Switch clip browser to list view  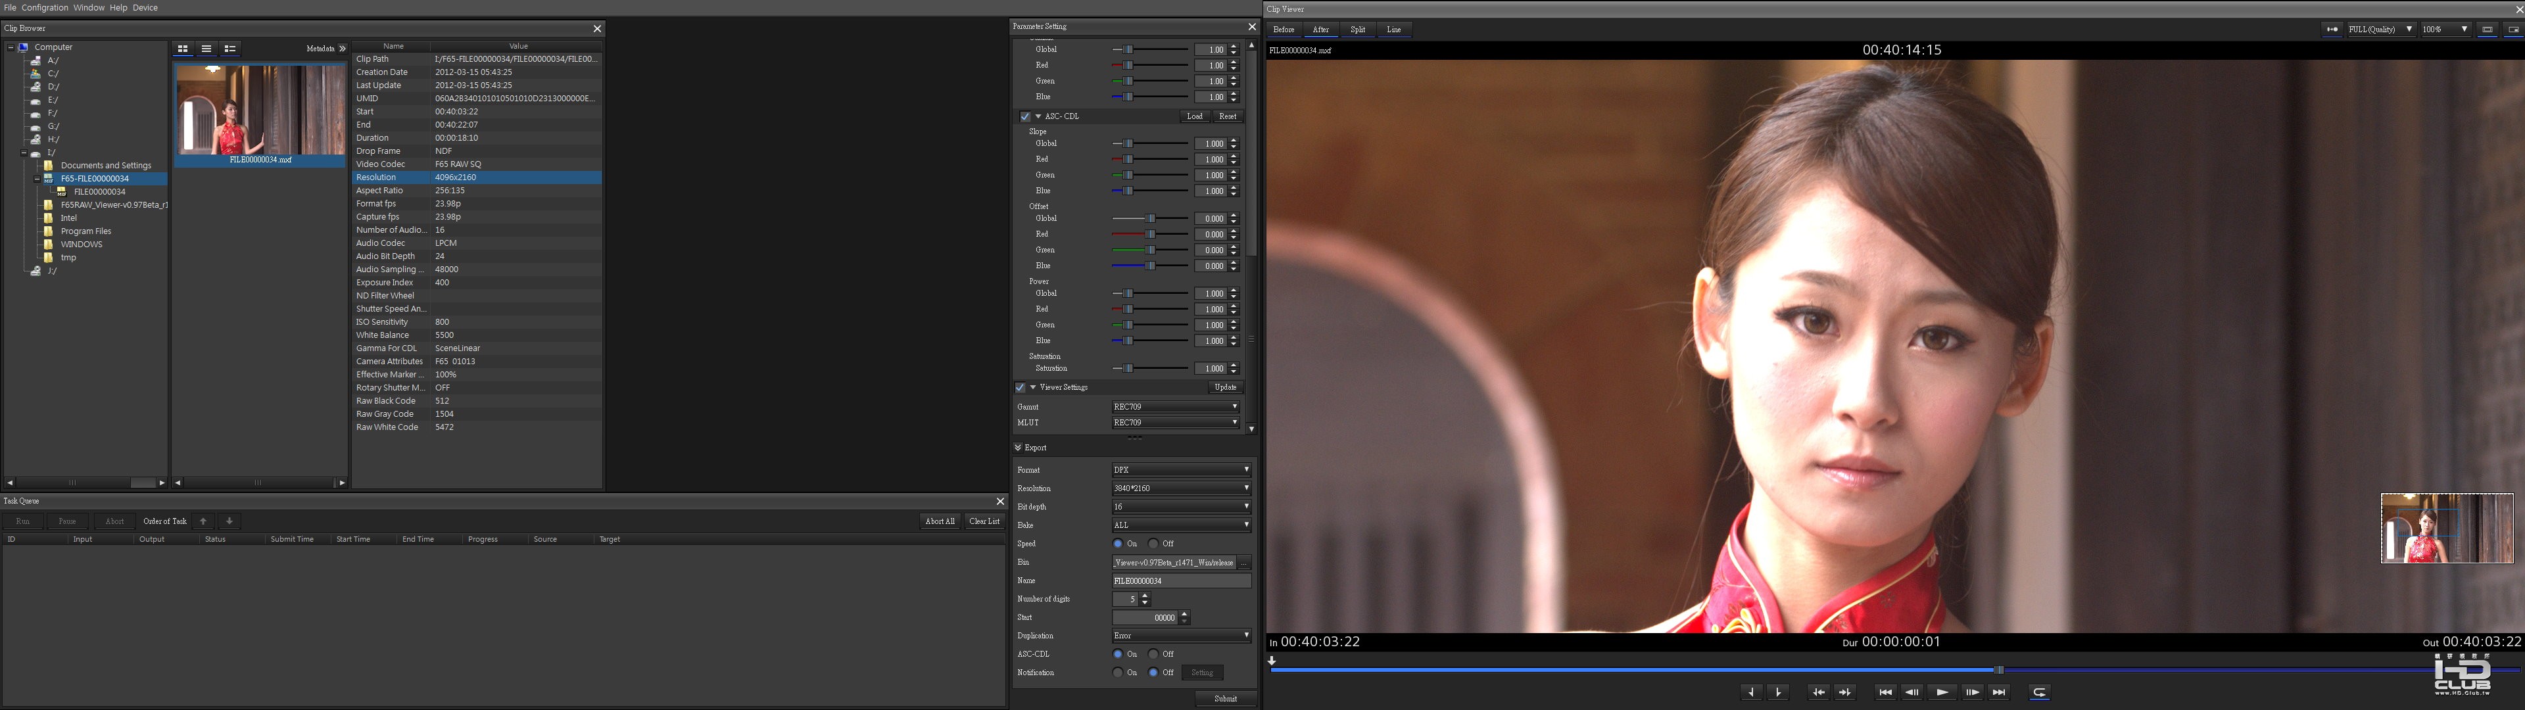[207, 49]
